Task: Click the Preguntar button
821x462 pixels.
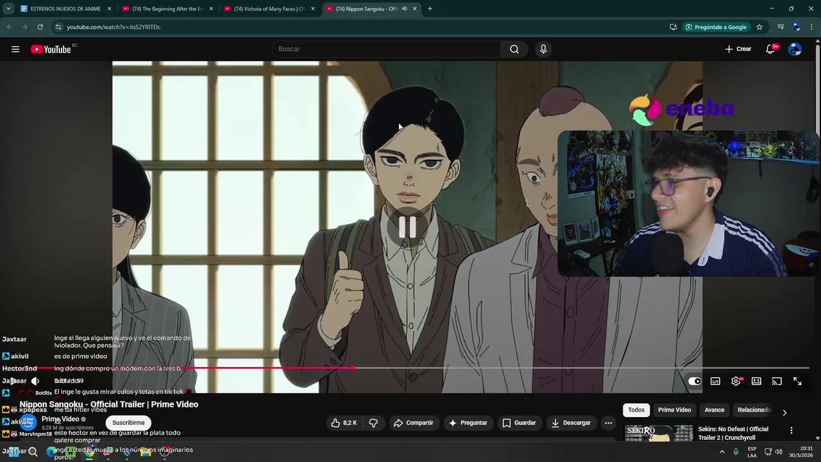Action: (468, 423)
